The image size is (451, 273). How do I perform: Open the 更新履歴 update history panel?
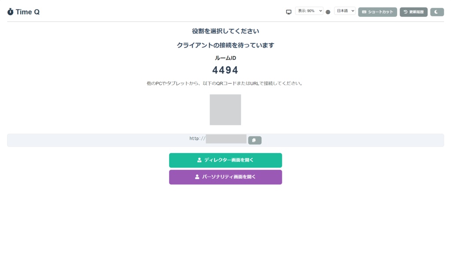414,12
